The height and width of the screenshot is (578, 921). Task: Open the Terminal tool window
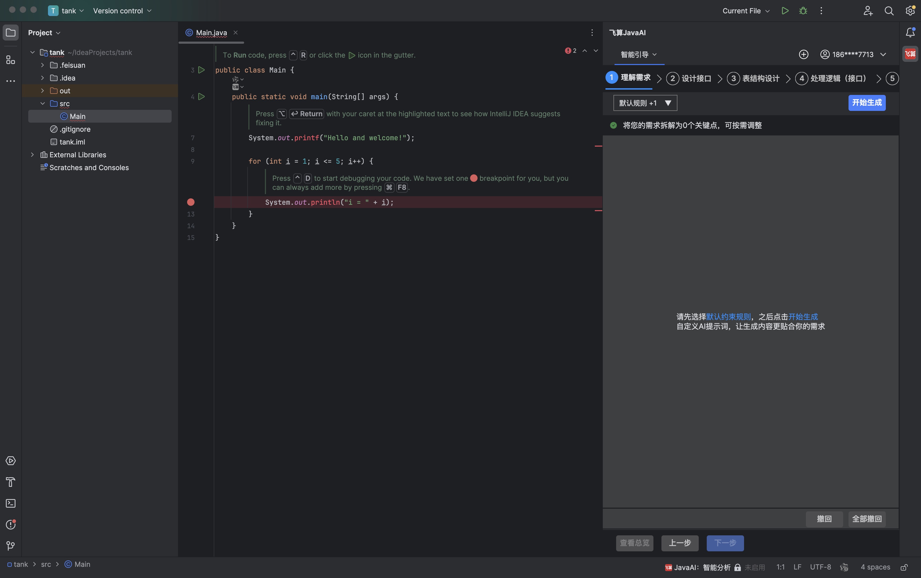coord(11,503)
